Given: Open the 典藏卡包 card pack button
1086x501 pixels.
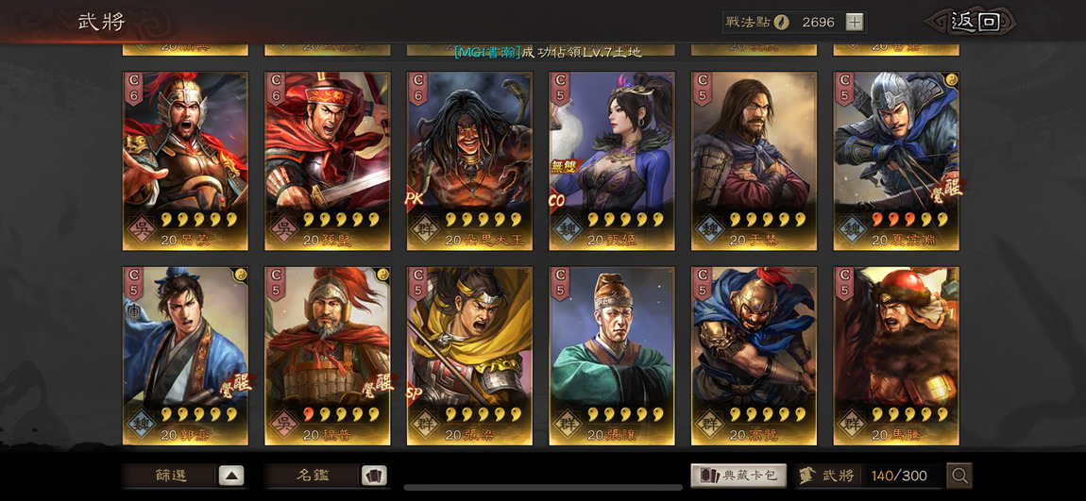Looking at the screenshot, I should (x=738, y=476).
